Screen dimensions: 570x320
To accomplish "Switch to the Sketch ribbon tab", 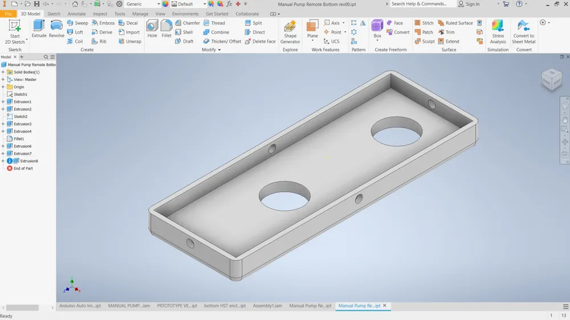I will [54, 14].
